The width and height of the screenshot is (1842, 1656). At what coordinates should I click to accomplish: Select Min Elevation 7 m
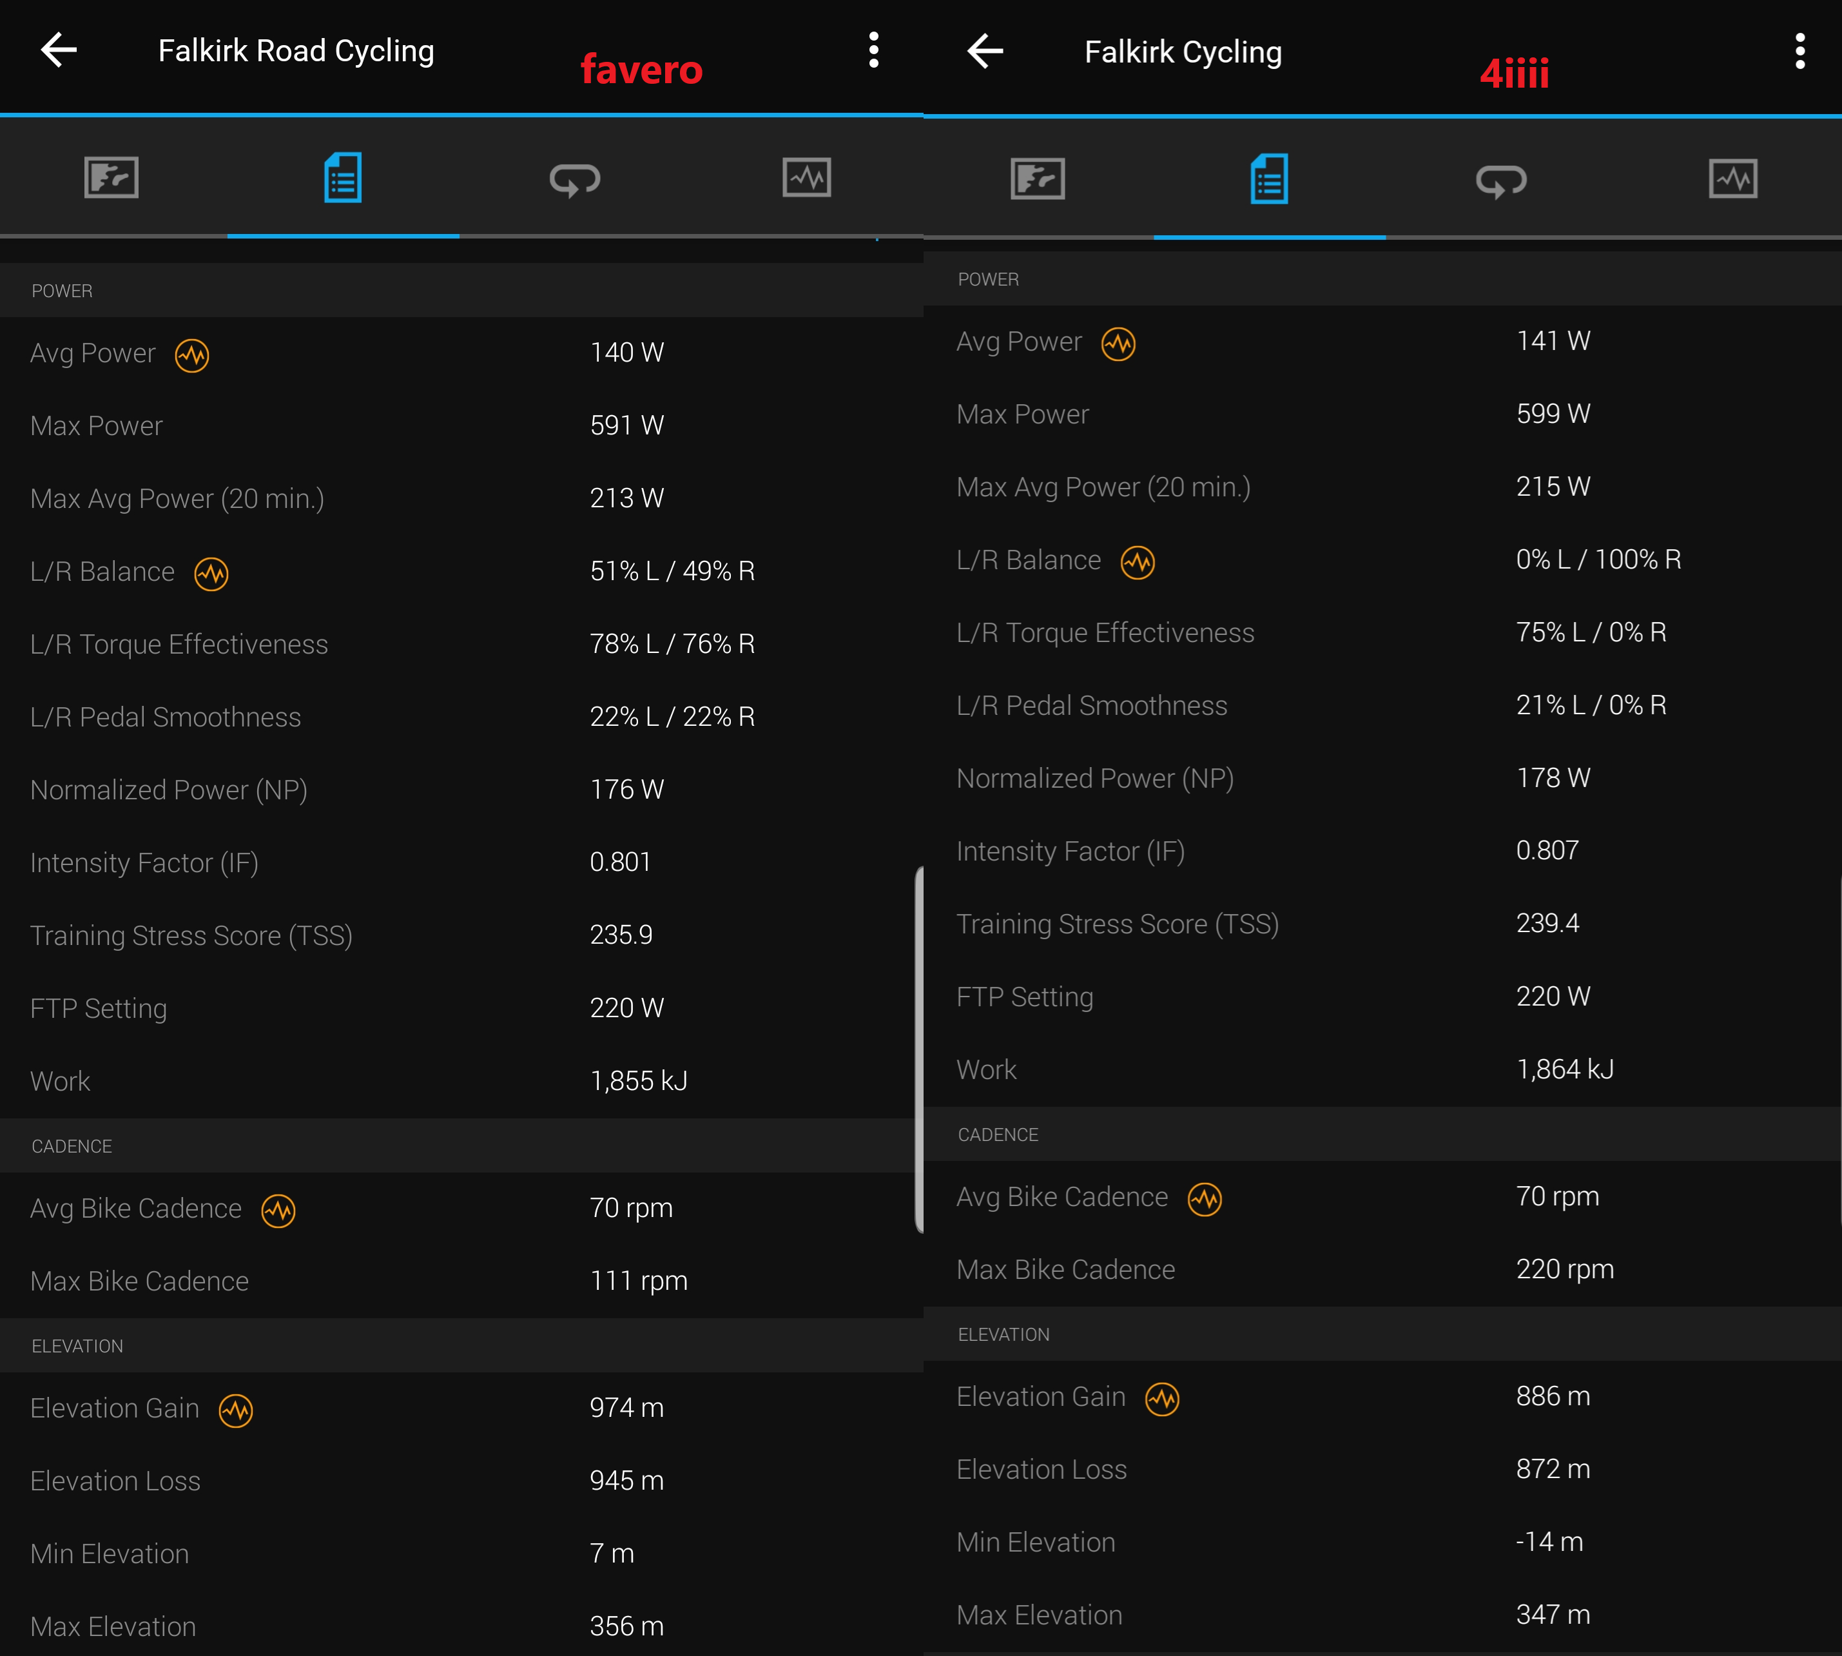pos(611,1553)
